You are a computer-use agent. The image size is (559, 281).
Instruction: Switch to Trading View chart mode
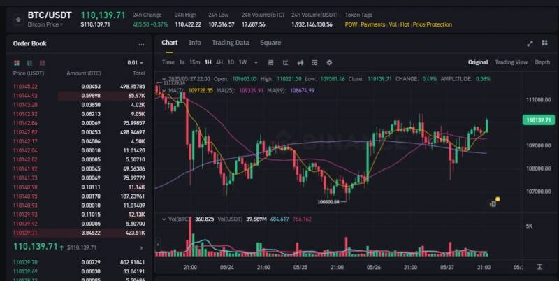(x=511, y=62)
